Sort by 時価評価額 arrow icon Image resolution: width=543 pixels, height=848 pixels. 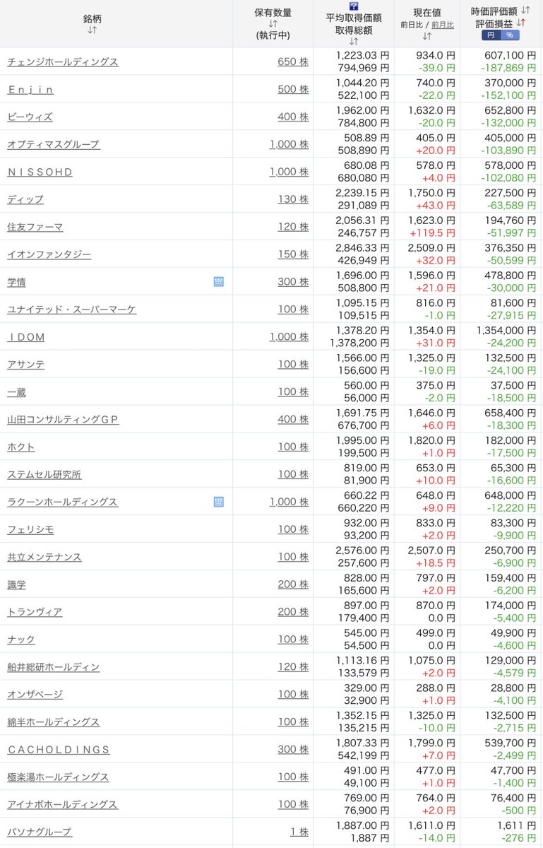point(525,11)
